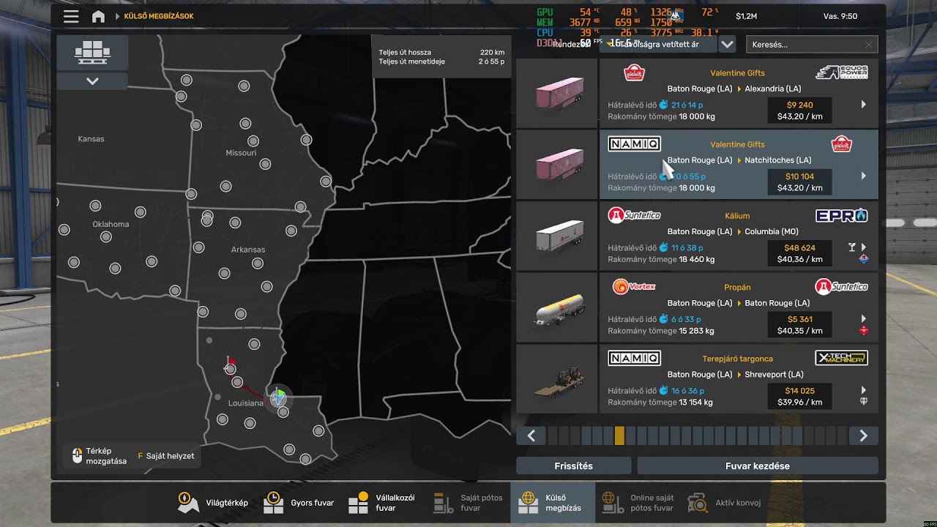The height and width of the screenshot is (527, 937).
Task: Click the high-value diamond icon on Shreveport job
Action: coord(864,401)
